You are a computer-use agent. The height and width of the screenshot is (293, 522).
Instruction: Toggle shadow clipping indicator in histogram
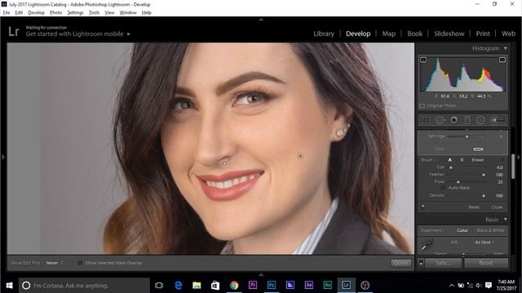pyautogui.click(x=423, y=59)
